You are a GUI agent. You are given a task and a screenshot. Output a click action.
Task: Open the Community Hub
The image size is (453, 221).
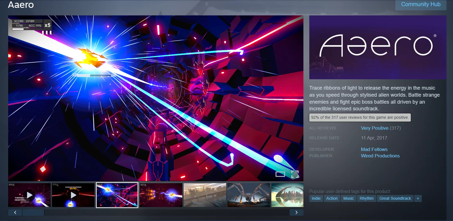(x=420, y=4)
